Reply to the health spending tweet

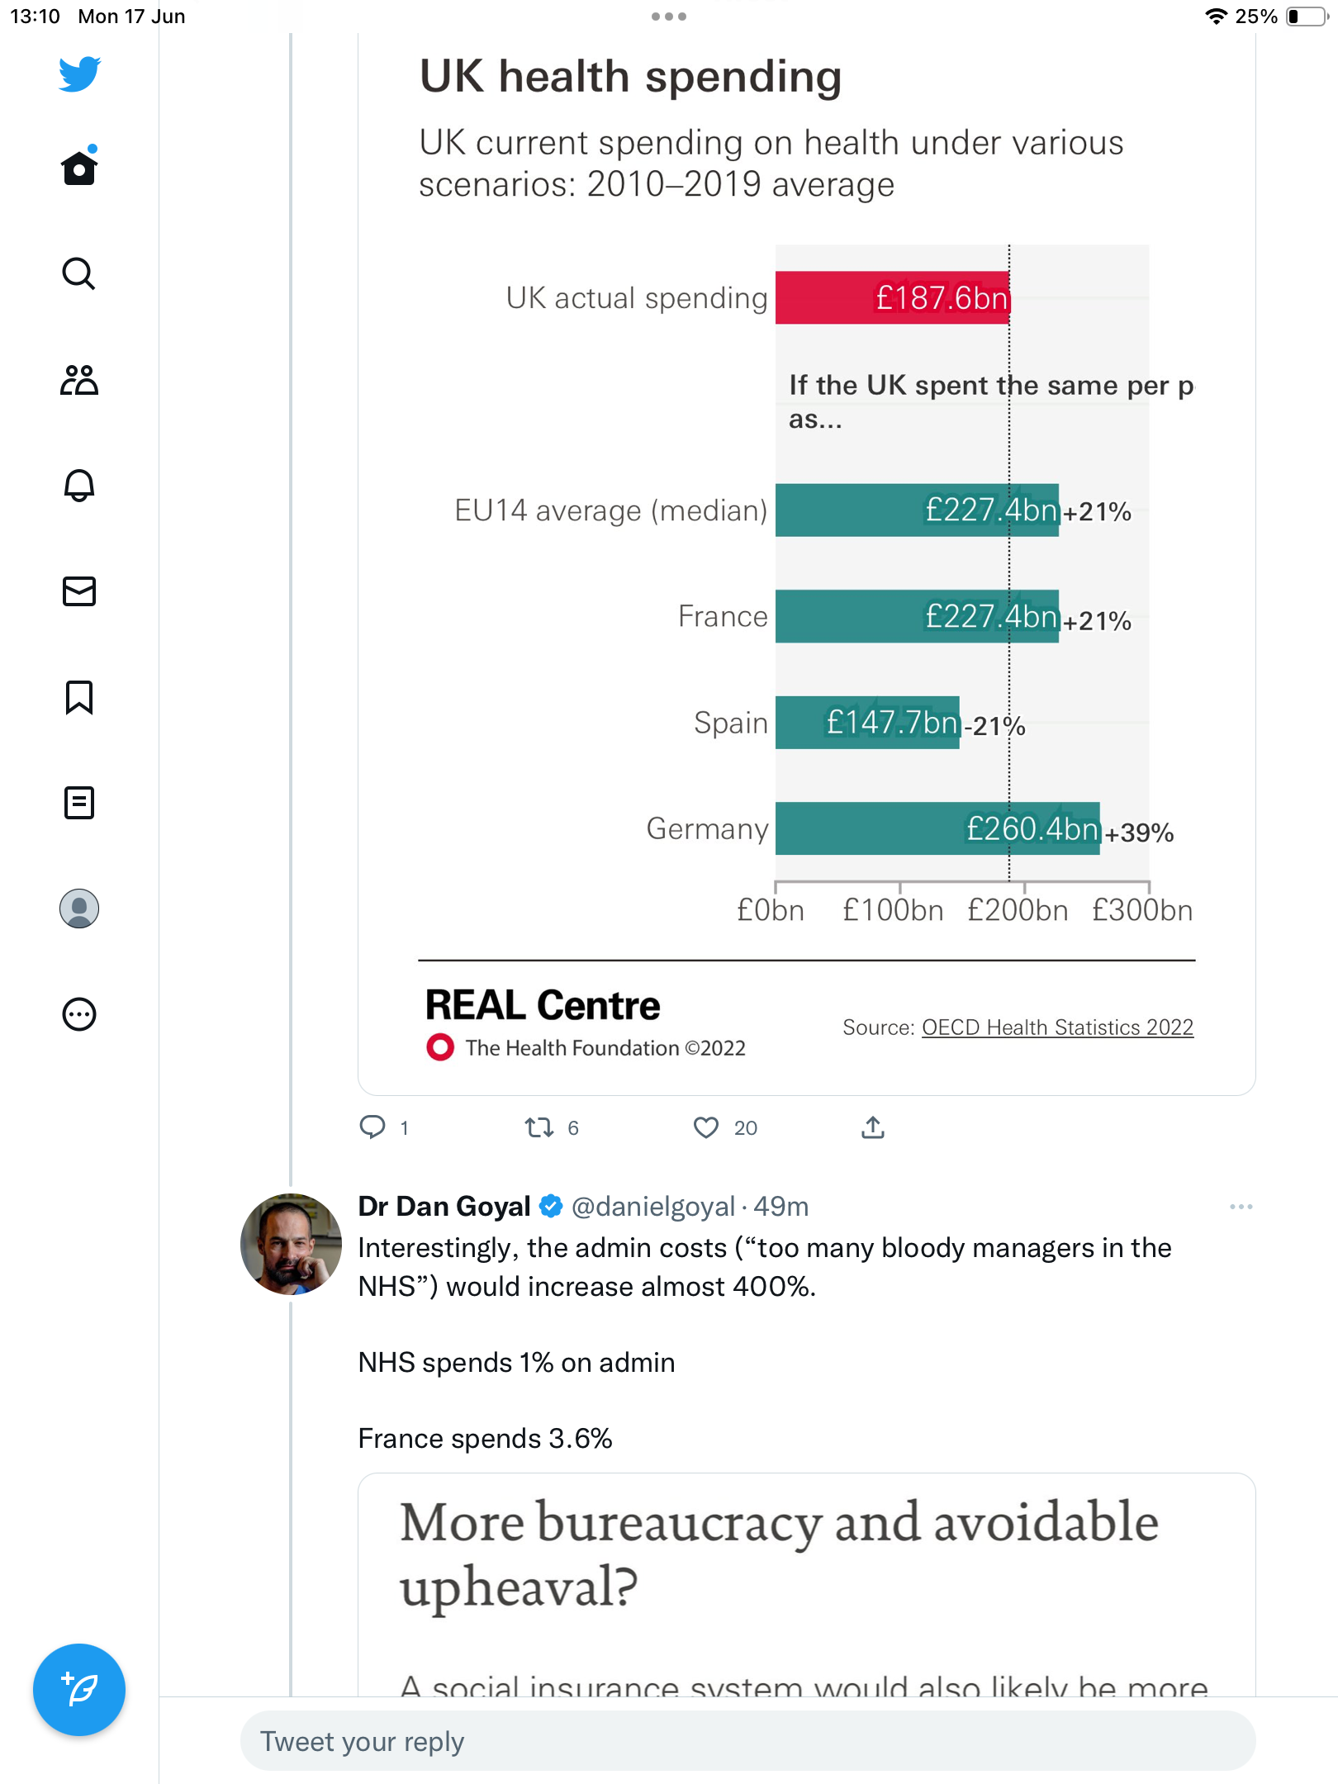pyautogui.click(x=373, y=1127)
